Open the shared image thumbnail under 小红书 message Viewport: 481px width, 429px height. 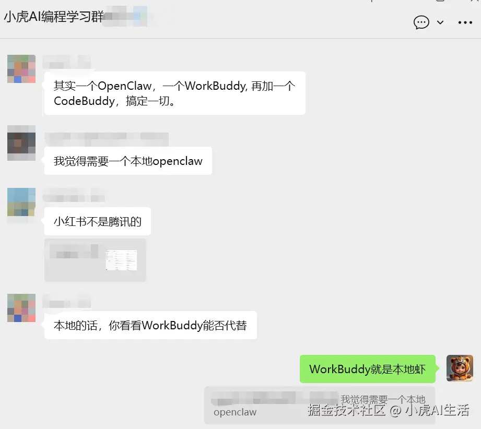95,260
